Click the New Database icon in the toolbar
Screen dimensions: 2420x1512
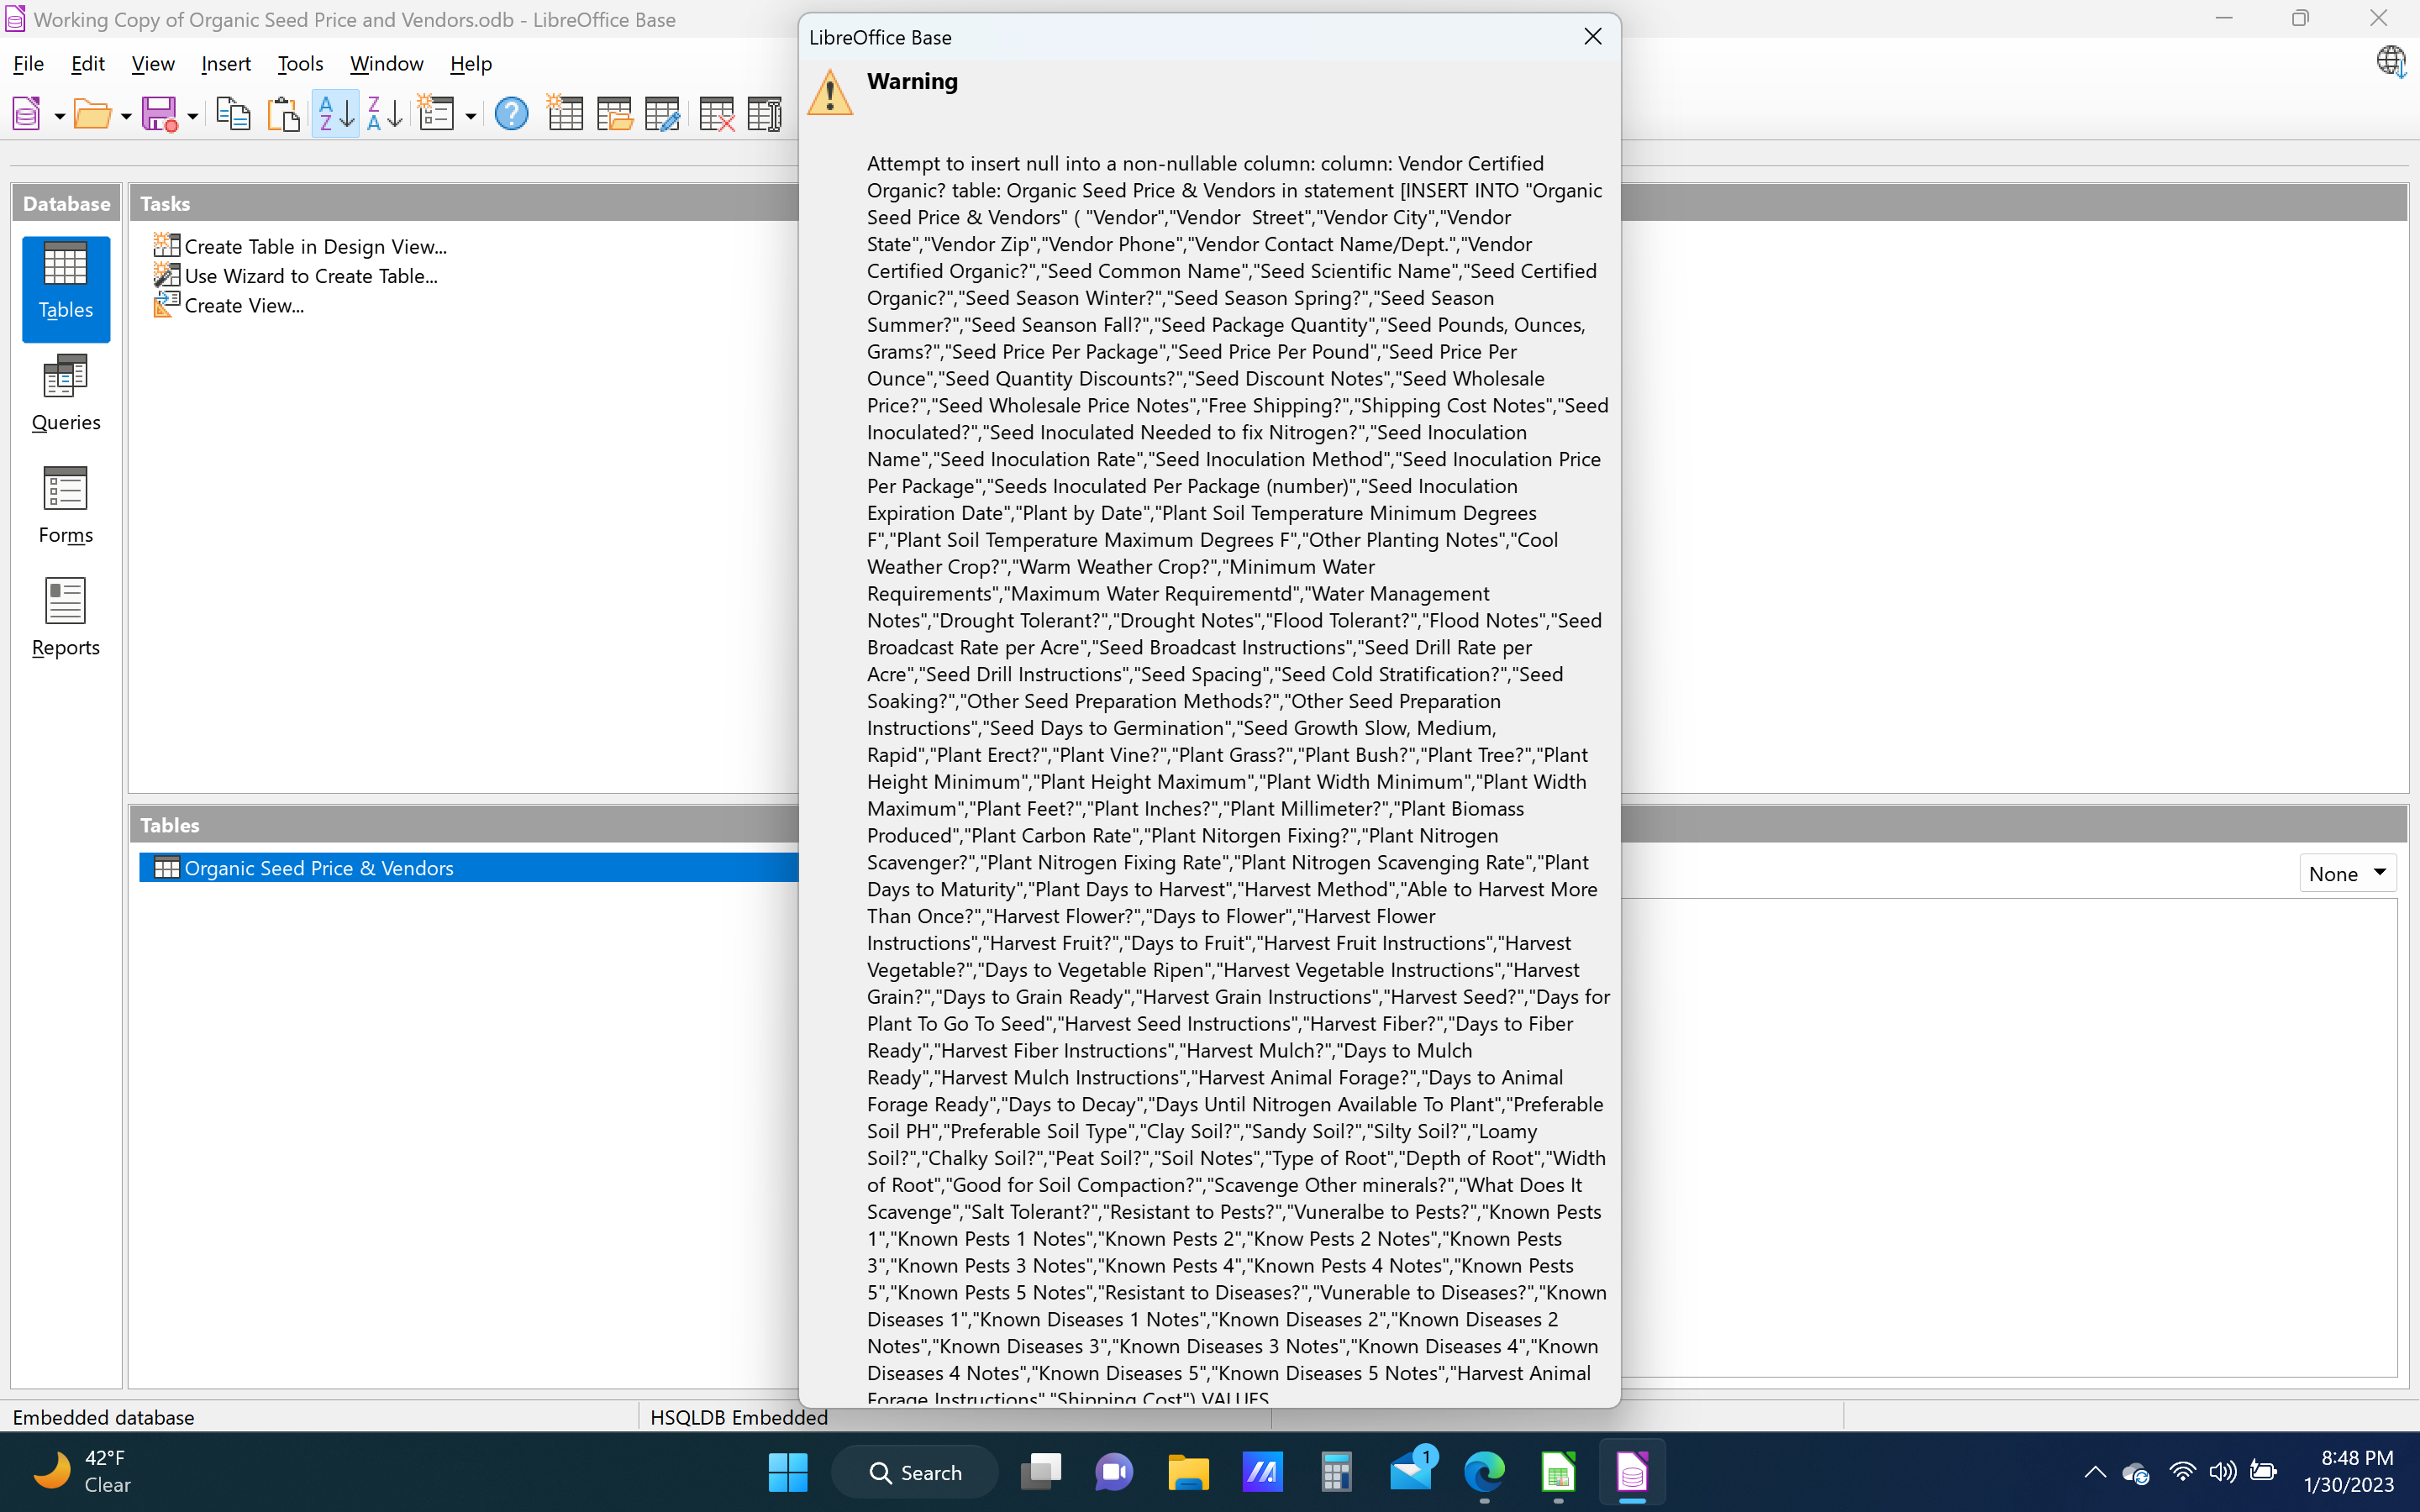coord(27,114)
